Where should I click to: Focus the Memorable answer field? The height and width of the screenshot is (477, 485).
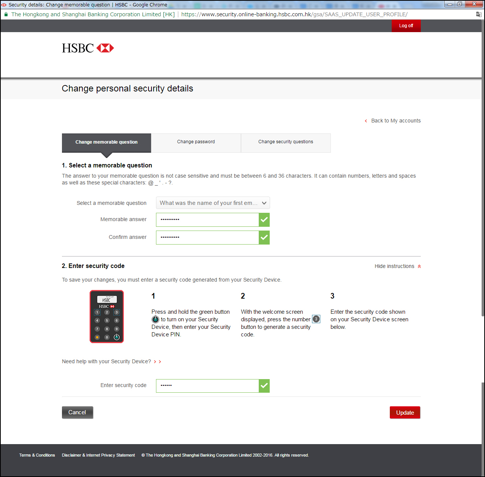tap(207, 220)
